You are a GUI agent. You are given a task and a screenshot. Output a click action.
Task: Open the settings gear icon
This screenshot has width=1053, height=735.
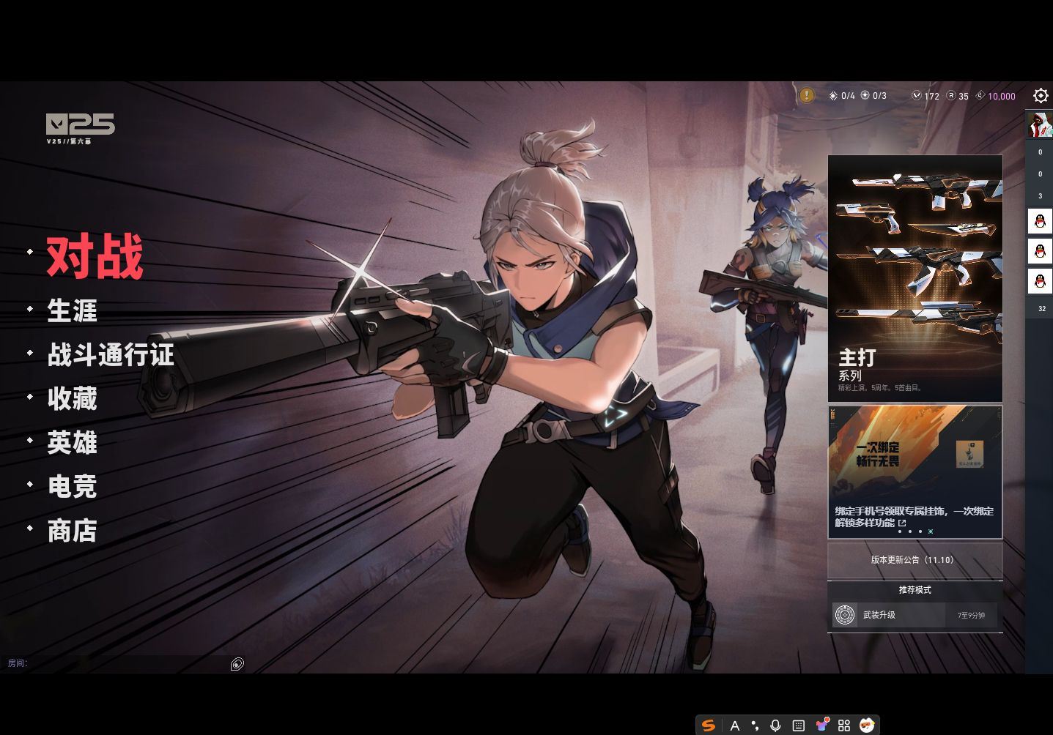point(1041,96)
